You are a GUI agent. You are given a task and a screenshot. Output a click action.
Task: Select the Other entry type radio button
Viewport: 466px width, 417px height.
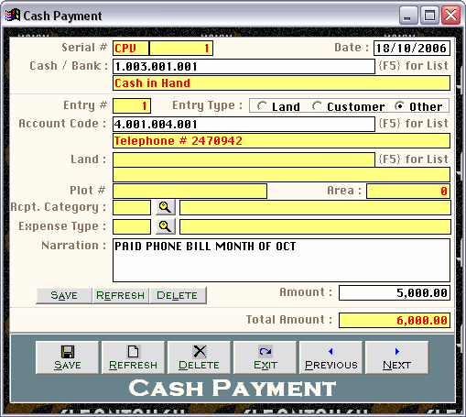coord(399,106)
